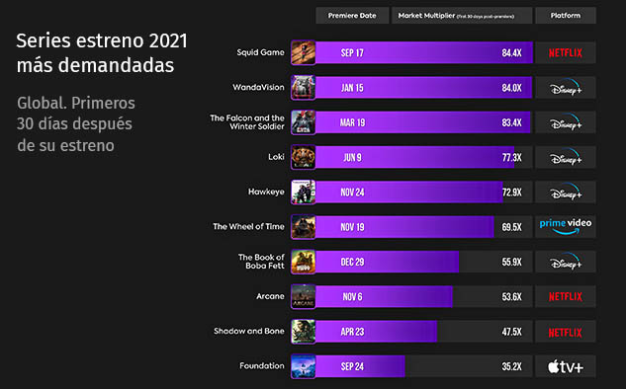The width and height of the screenshot is (626, 389).
Task: Click the Prime Video logo
Action: coord(566,226)
